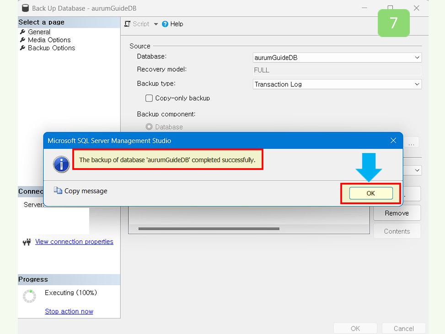Screen dimensions: 445x334
Task: Open the Media Options page
Action: pyautogui.click(x=49, y=40)
